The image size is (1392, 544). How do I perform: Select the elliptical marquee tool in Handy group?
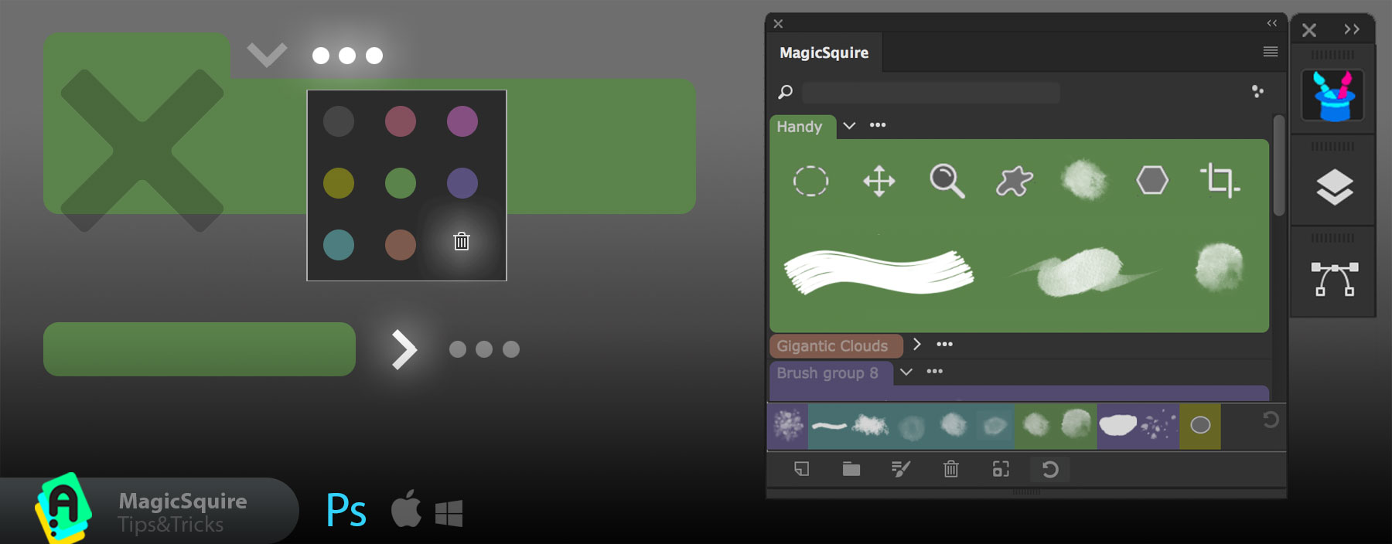810,182
